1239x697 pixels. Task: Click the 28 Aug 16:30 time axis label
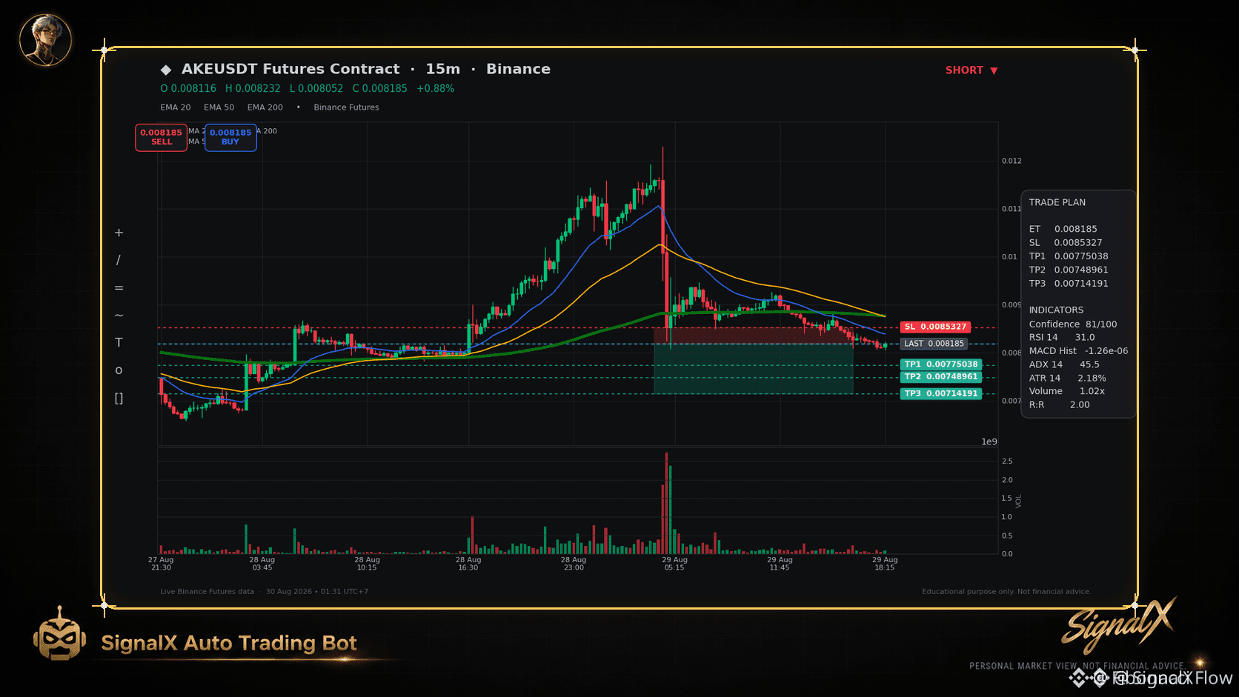coord(468,564)
